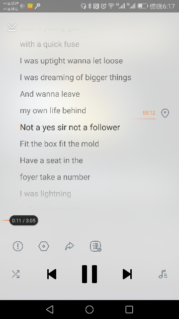Open the hexagon settings icon

pos(44,246)
